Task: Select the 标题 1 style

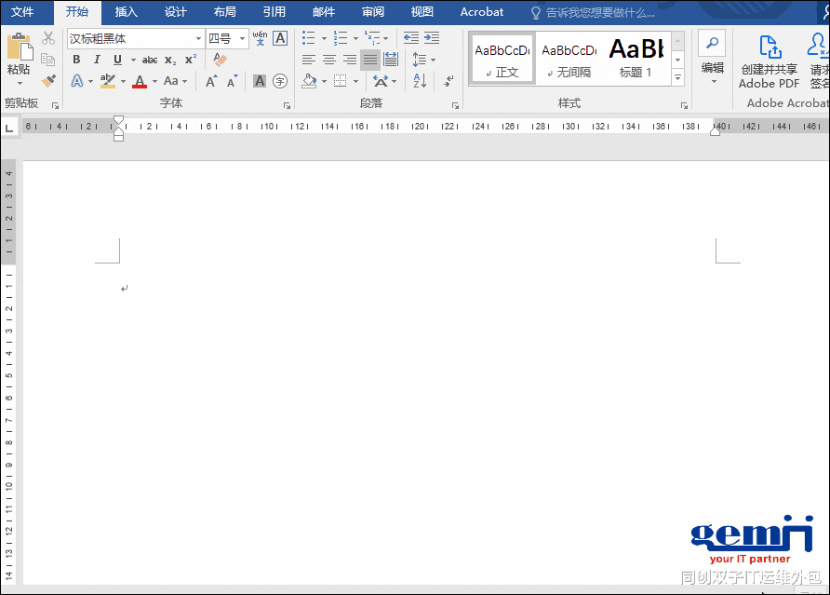Action: coord(636,59)
